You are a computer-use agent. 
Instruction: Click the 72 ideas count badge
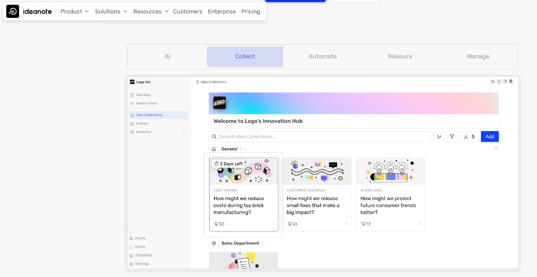click(x=367, y=224)
